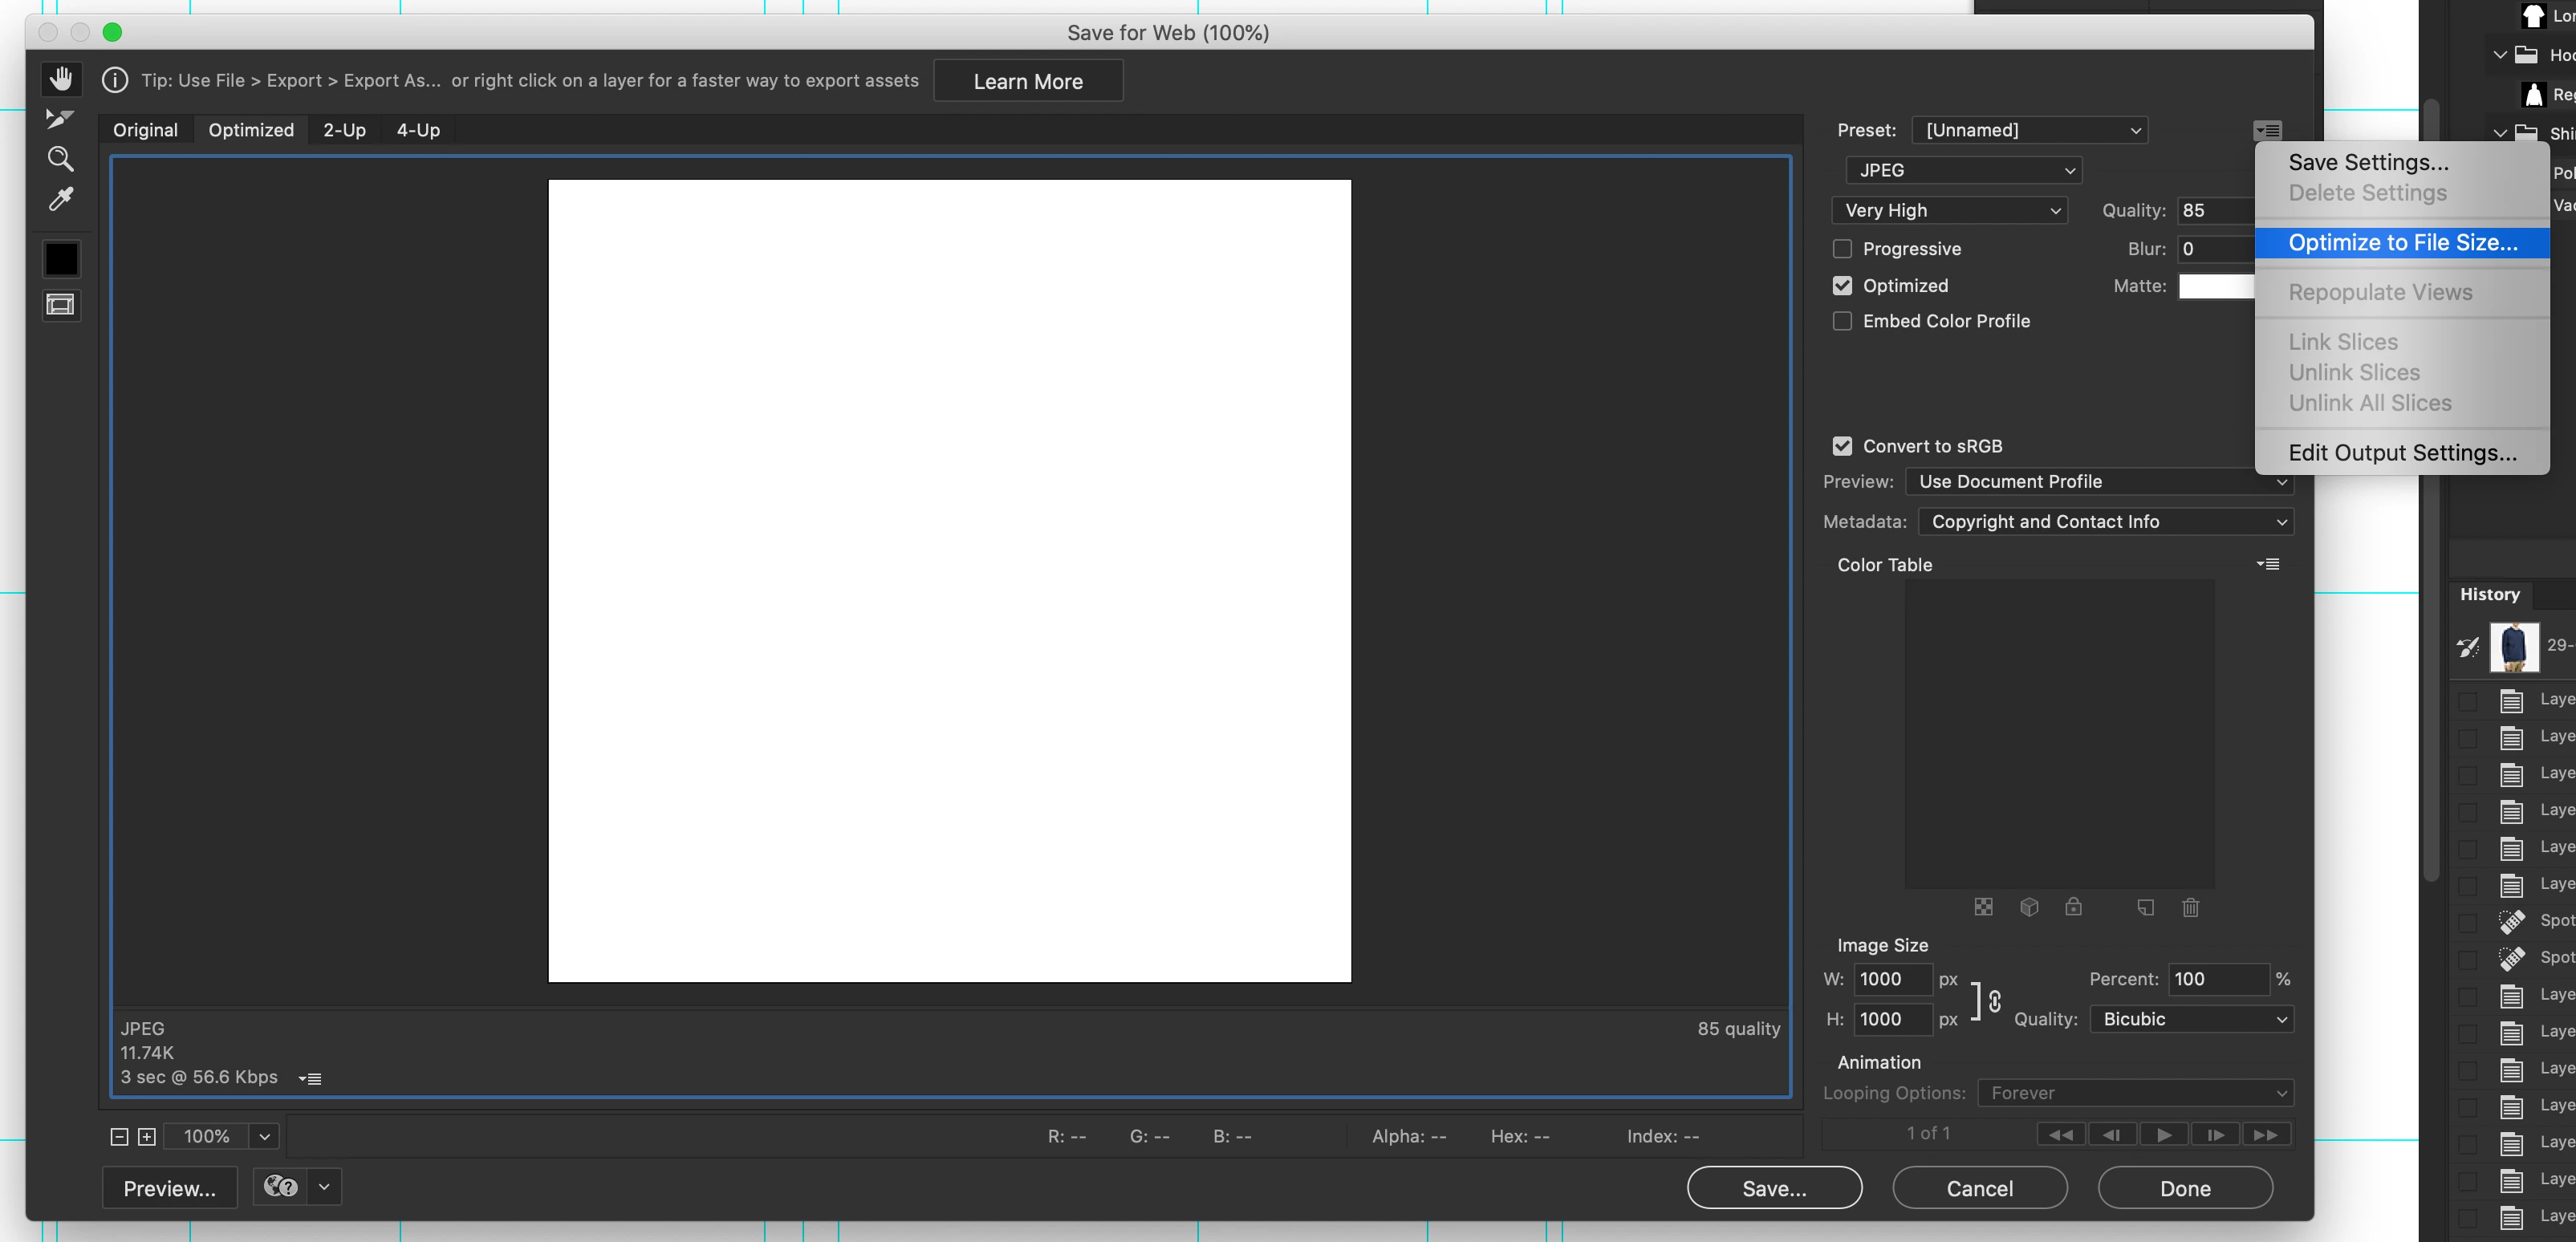This screenshot has height=1242, width=2576.
Task: Expand the Bicubic resample quality dropdown
Action: point(2191,1019)
